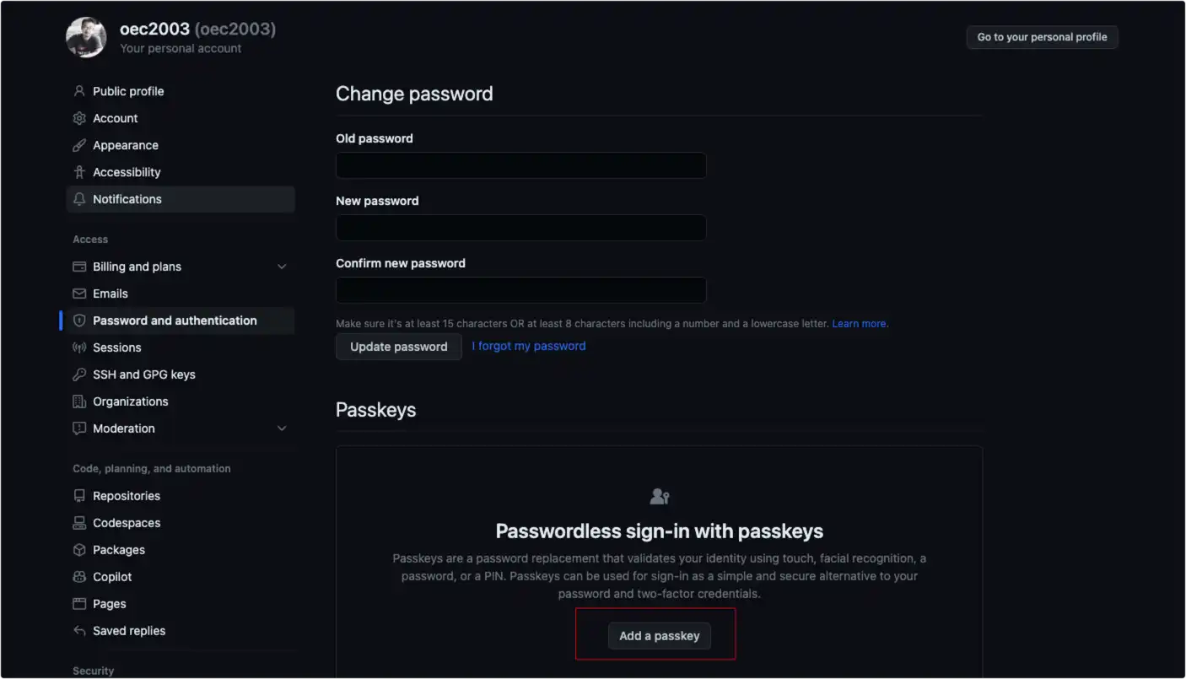This screenshot has width=1186, height=679.
Task: Click the Accessibility figure icon
Action: pyautogui.click(x=79, y=172)
